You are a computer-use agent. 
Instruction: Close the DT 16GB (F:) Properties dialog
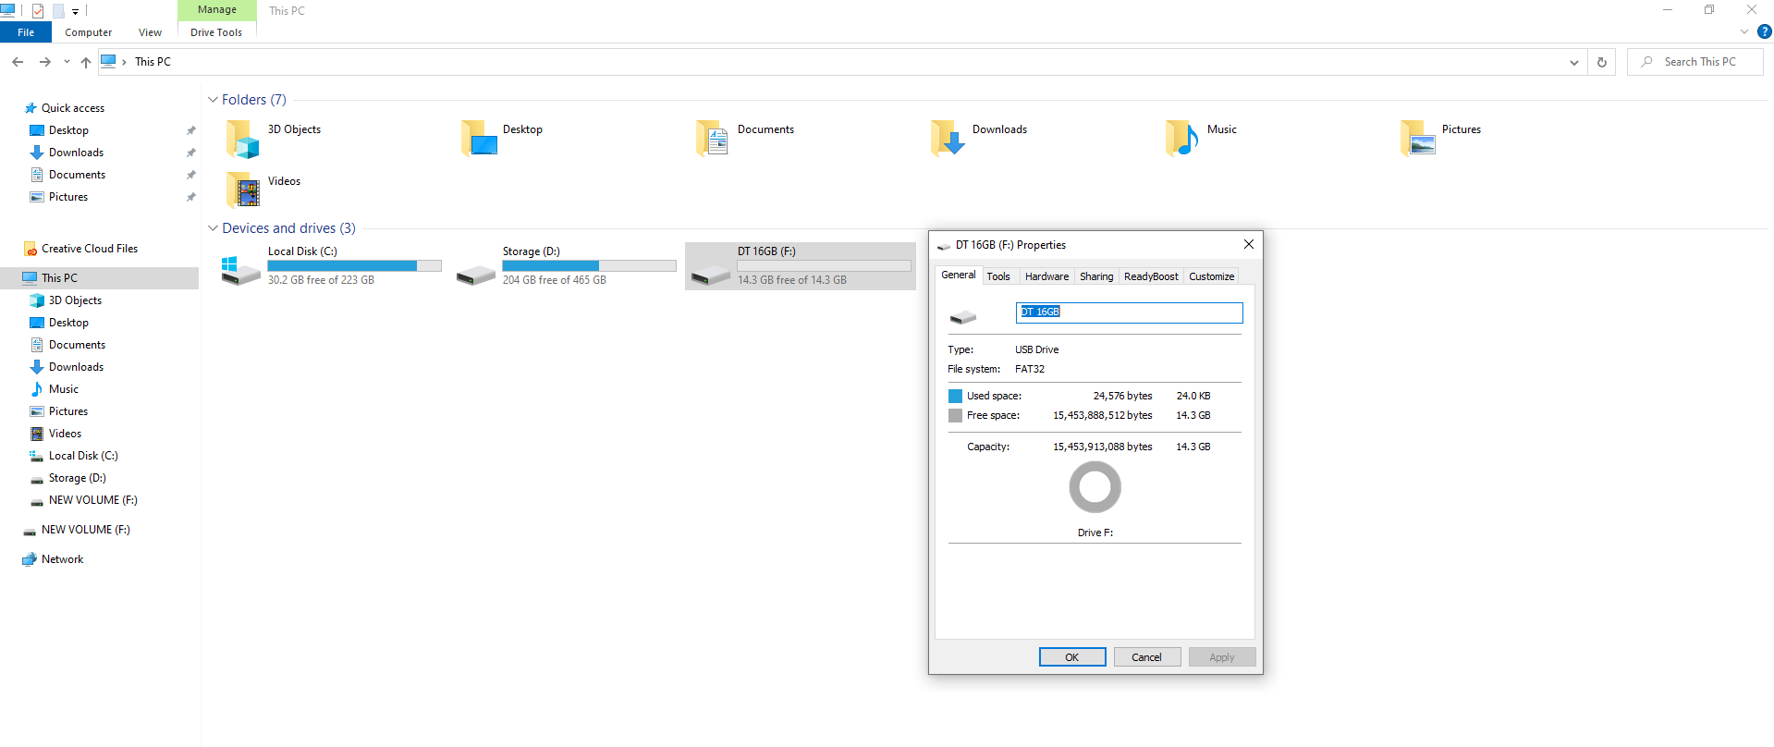pyautogui.click(x=1249, y=244)
